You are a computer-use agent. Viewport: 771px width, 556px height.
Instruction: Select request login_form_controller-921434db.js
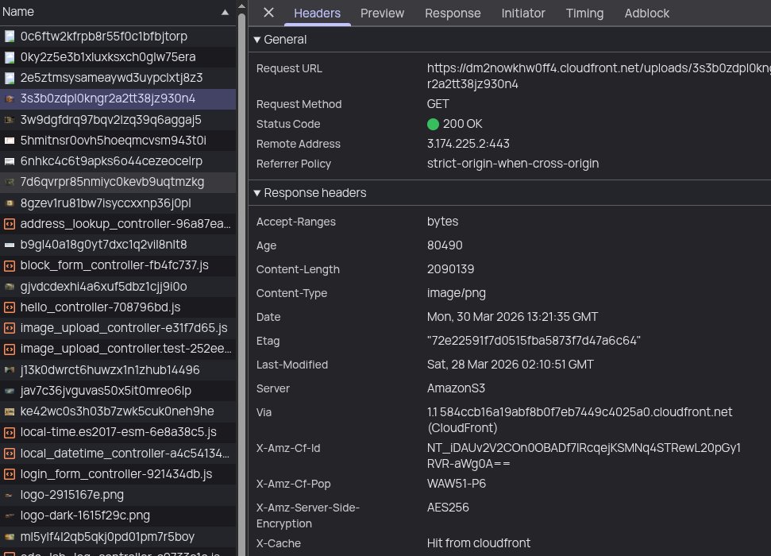(x=118, y=474)
